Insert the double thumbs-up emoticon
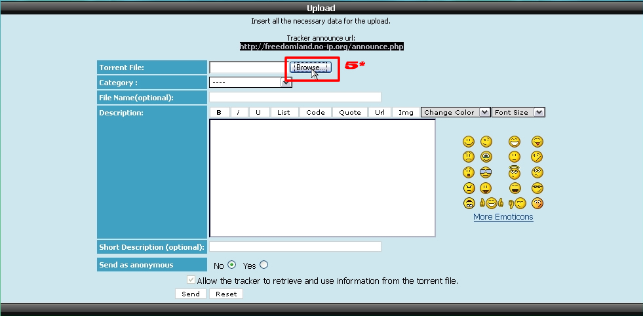 (x=492, y=203)
